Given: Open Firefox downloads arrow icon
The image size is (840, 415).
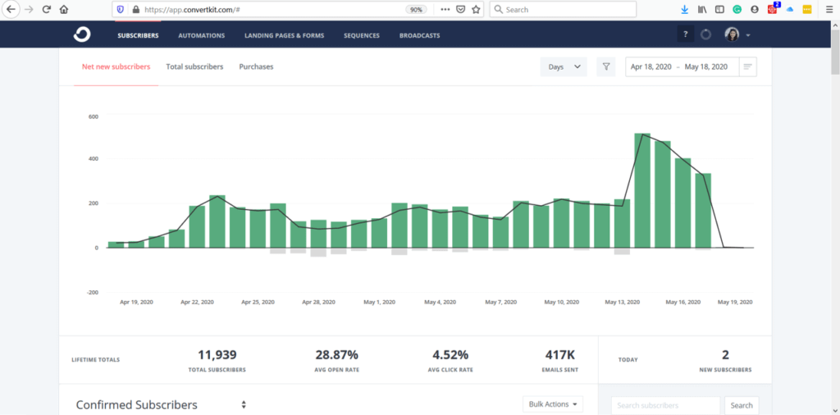Looking at the screenshot, I should (x=685, y=10).
